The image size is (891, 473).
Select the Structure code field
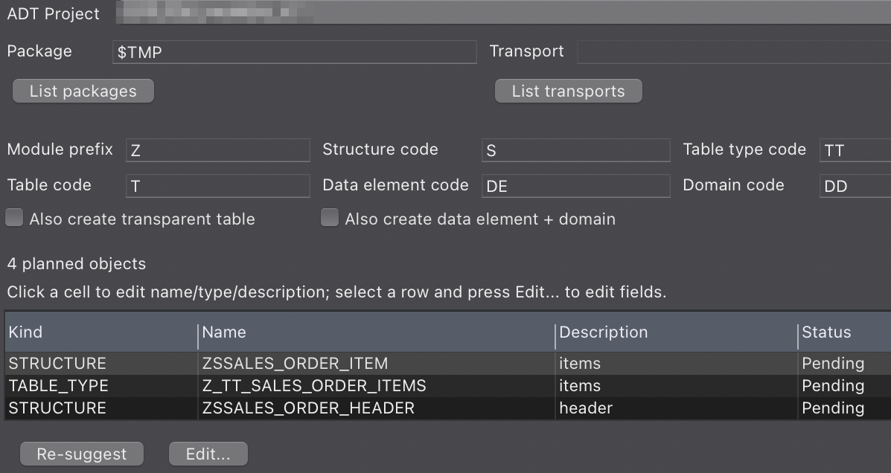[x=575, y=150]
